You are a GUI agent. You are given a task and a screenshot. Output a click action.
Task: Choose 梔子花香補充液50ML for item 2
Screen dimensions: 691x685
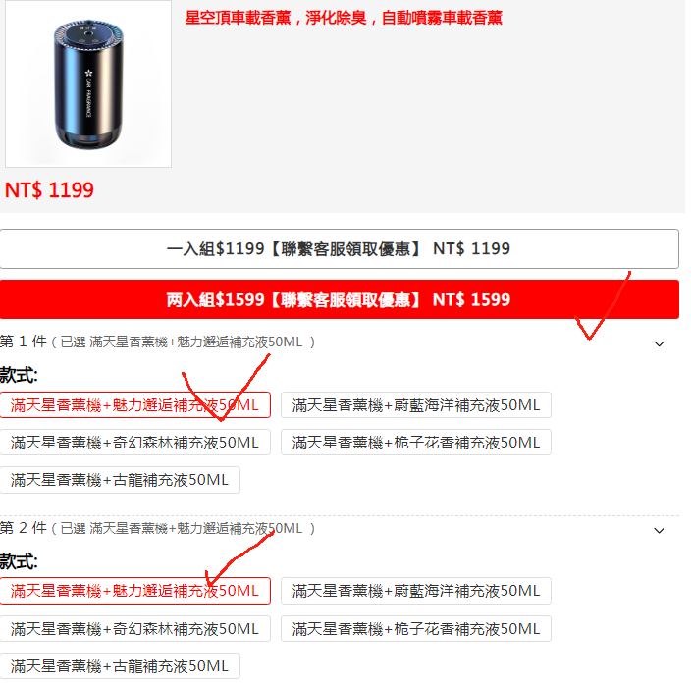tap(416, 629)
